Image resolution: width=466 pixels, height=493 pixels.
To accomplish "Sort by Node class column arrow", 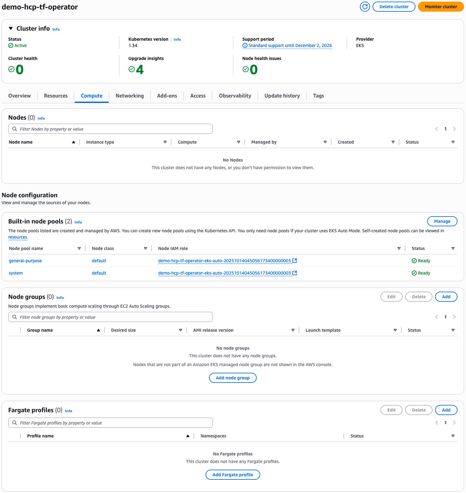I will 146,248.
